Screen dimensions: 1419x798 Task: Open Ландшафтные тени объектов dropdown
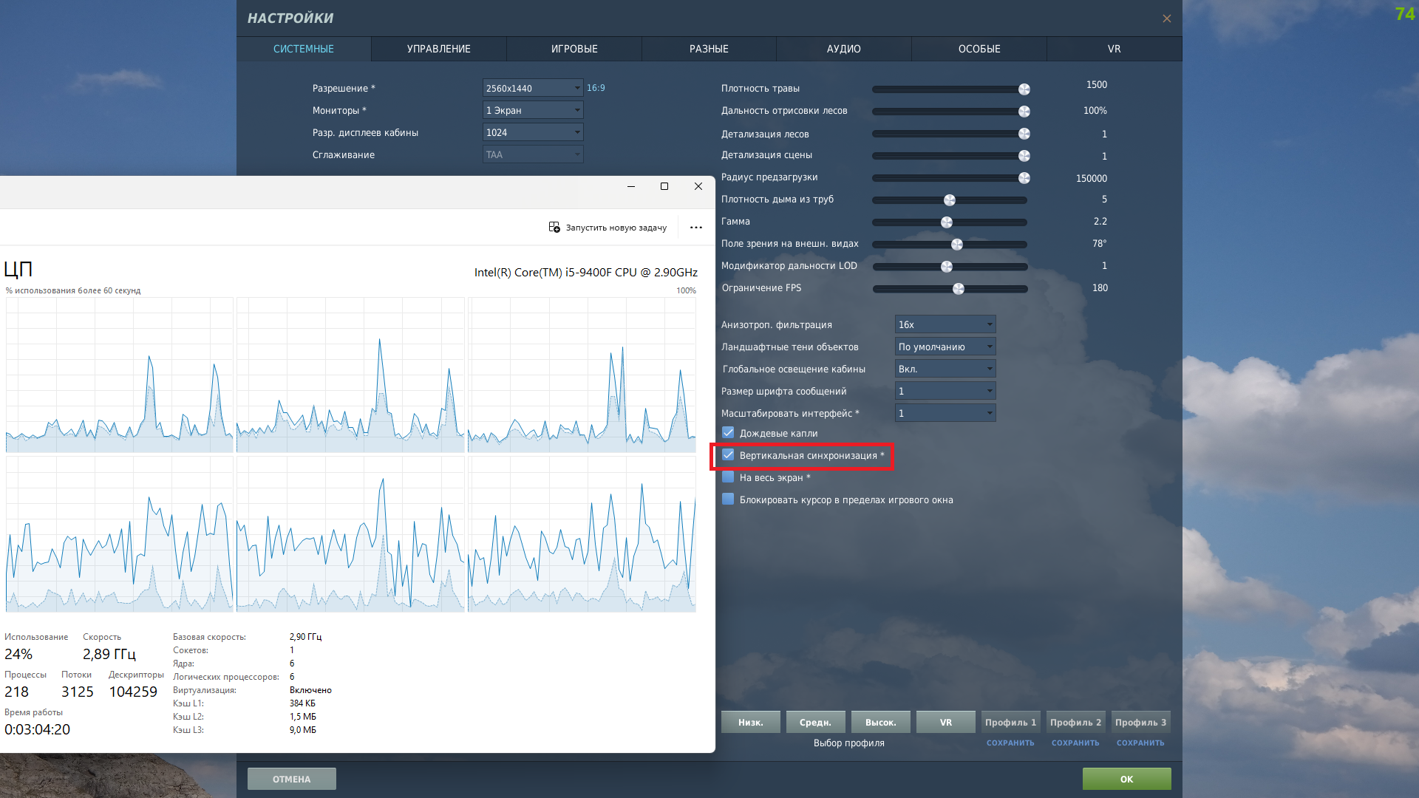[945, 347]
